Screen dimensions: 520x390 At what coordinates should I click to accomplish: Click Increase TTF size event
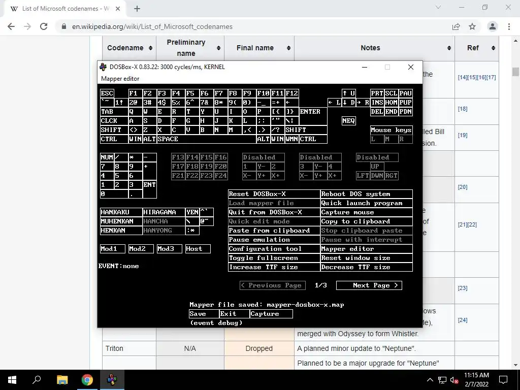coord(274,267)
